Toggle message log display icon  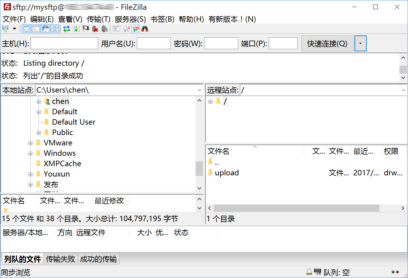pyautogui.click(x=27, y=29)
